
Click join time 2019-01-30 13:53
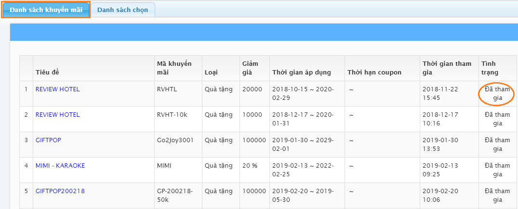coord(440,145)
